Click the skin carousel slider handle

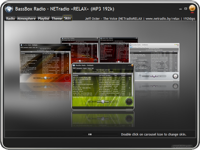pyautogui.click(x=90, y=134)
